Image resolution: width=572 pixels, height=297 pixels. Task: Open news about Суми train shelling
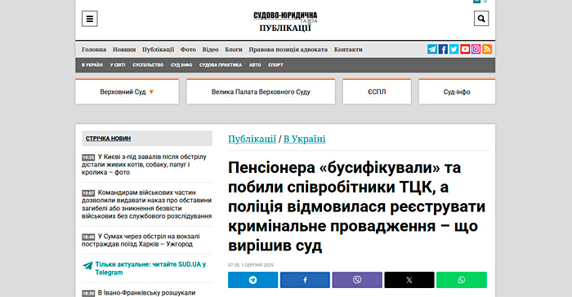click(141, 240)
